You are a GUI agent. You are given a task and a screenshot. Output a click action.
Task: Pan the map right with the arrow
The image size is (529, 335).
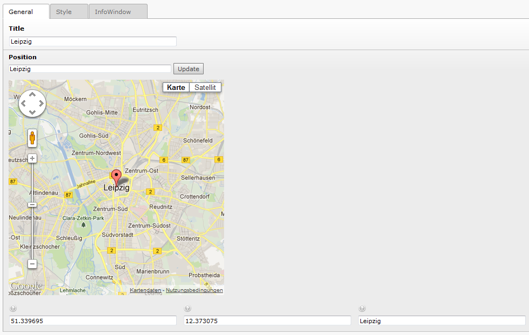tap(41, 103)
